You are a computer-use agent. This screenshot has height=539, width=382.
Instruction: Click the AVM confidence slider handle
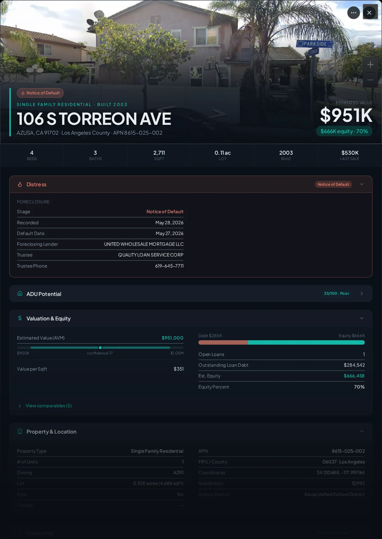point(100,347)
